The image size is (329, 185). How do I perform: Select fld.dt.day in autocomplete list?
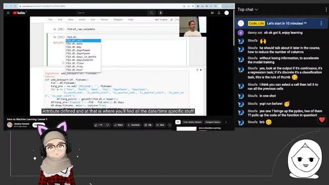click(x=83, y=47)
